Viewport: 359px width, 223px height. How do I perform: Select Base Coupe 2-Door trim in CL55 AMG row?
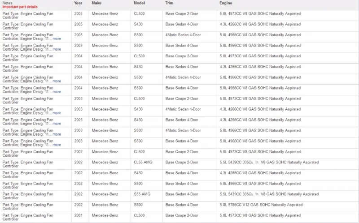point(182,162)
